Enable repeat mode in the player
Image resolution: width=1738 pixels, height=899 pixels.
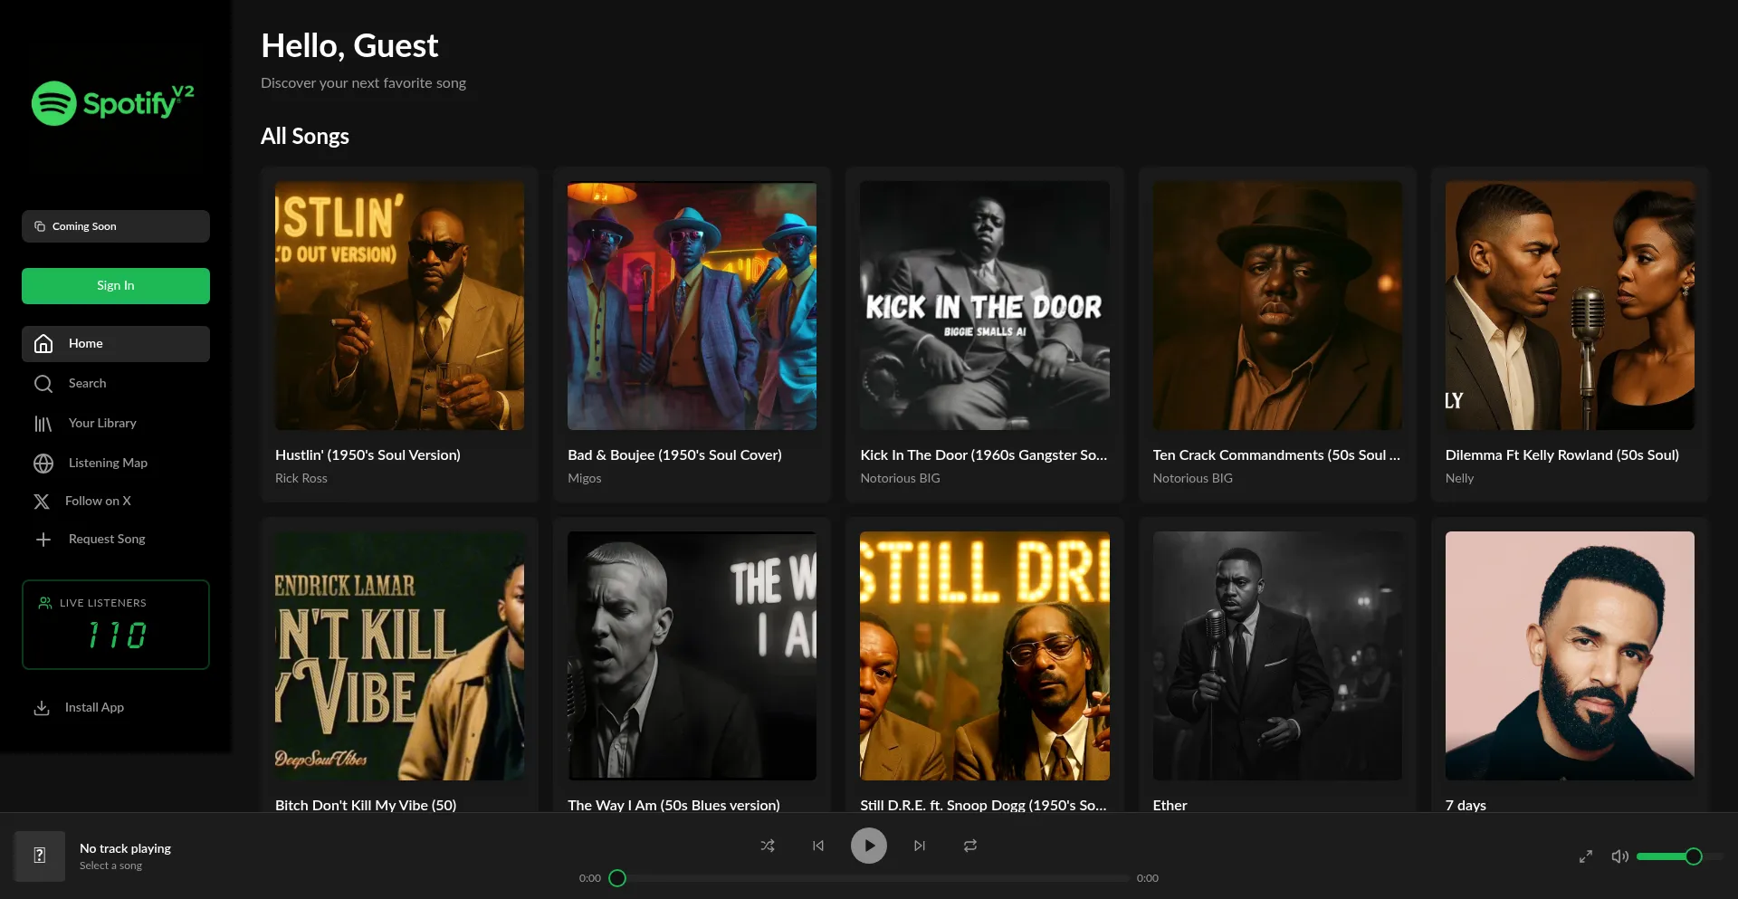coord(969,845)
